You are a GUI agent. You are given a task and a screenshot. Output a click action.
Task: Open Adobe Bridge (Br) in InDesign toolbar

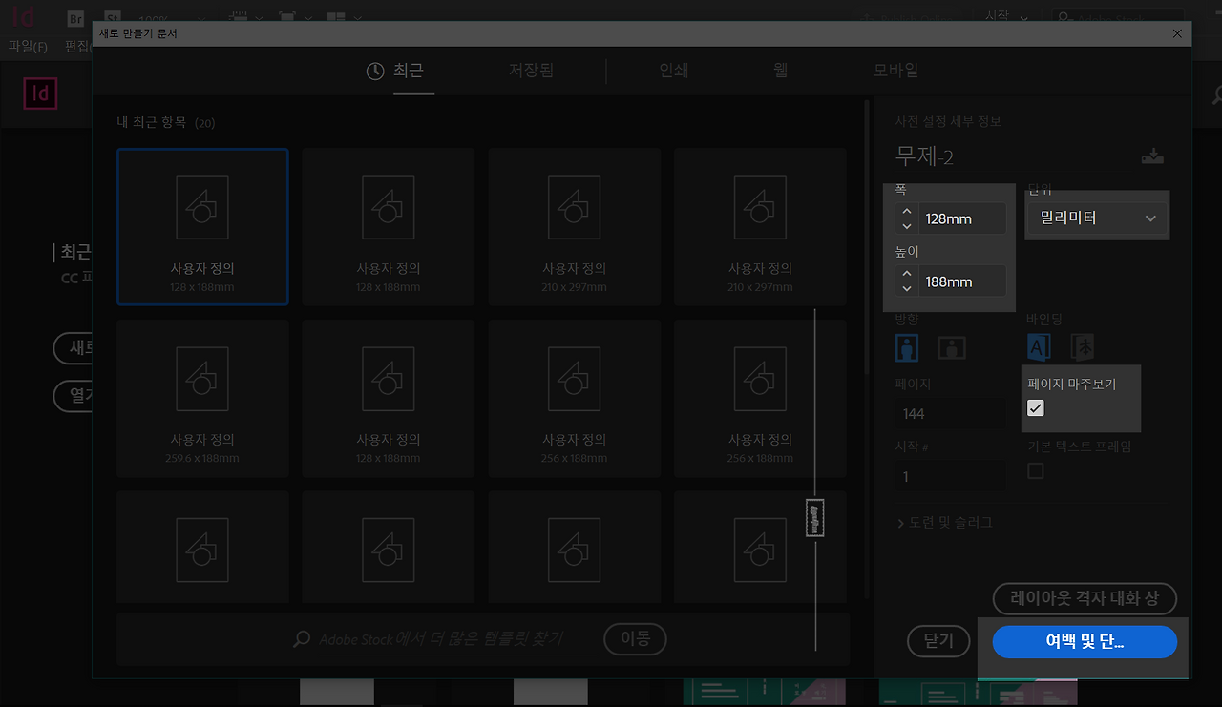(x=76, y=17)
